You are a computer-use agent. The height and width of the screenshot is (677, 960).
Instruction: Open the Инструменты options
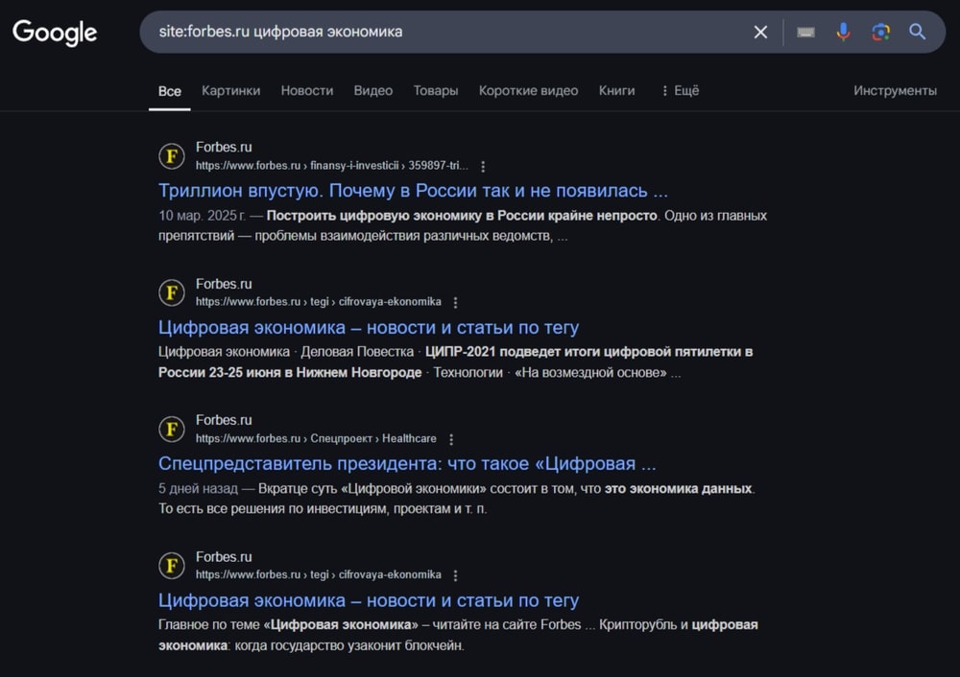click(895, 90)
